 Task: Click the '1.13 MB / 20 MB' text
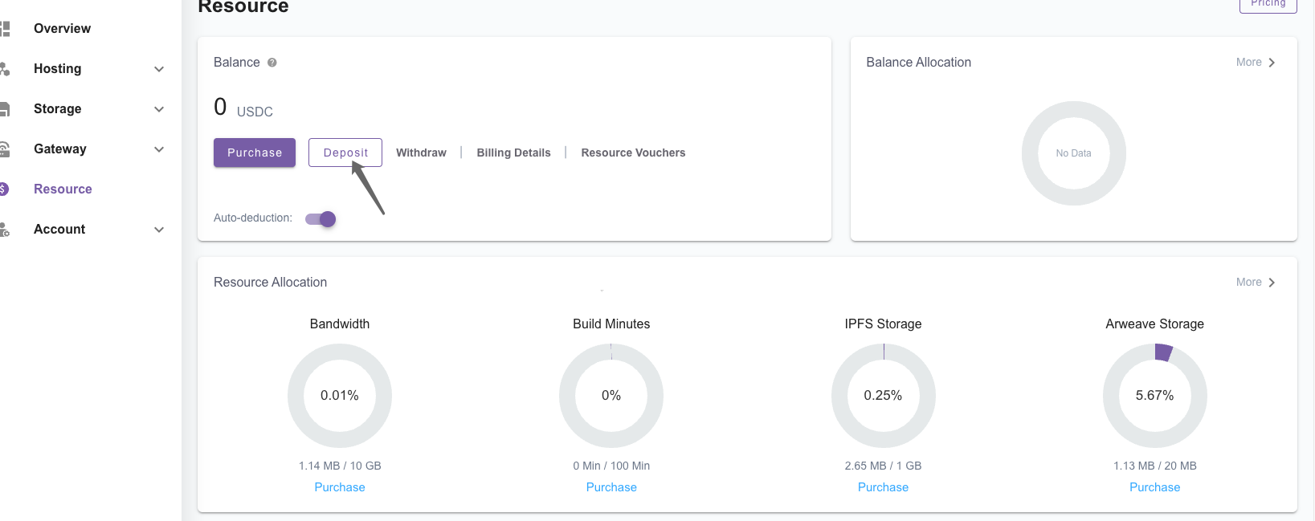[1154, 466]
